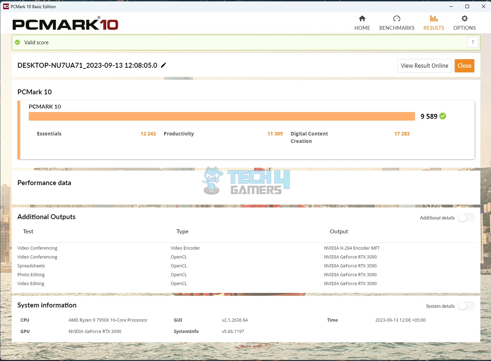Click the Valid score message text
Image resolution: width=491 pixels, height=361 pixels.
click(36, 42)
